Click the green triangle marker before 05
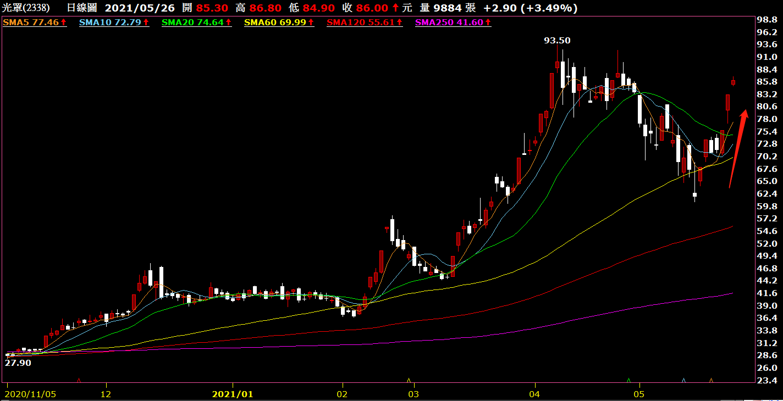 click(x=628, y=380)
